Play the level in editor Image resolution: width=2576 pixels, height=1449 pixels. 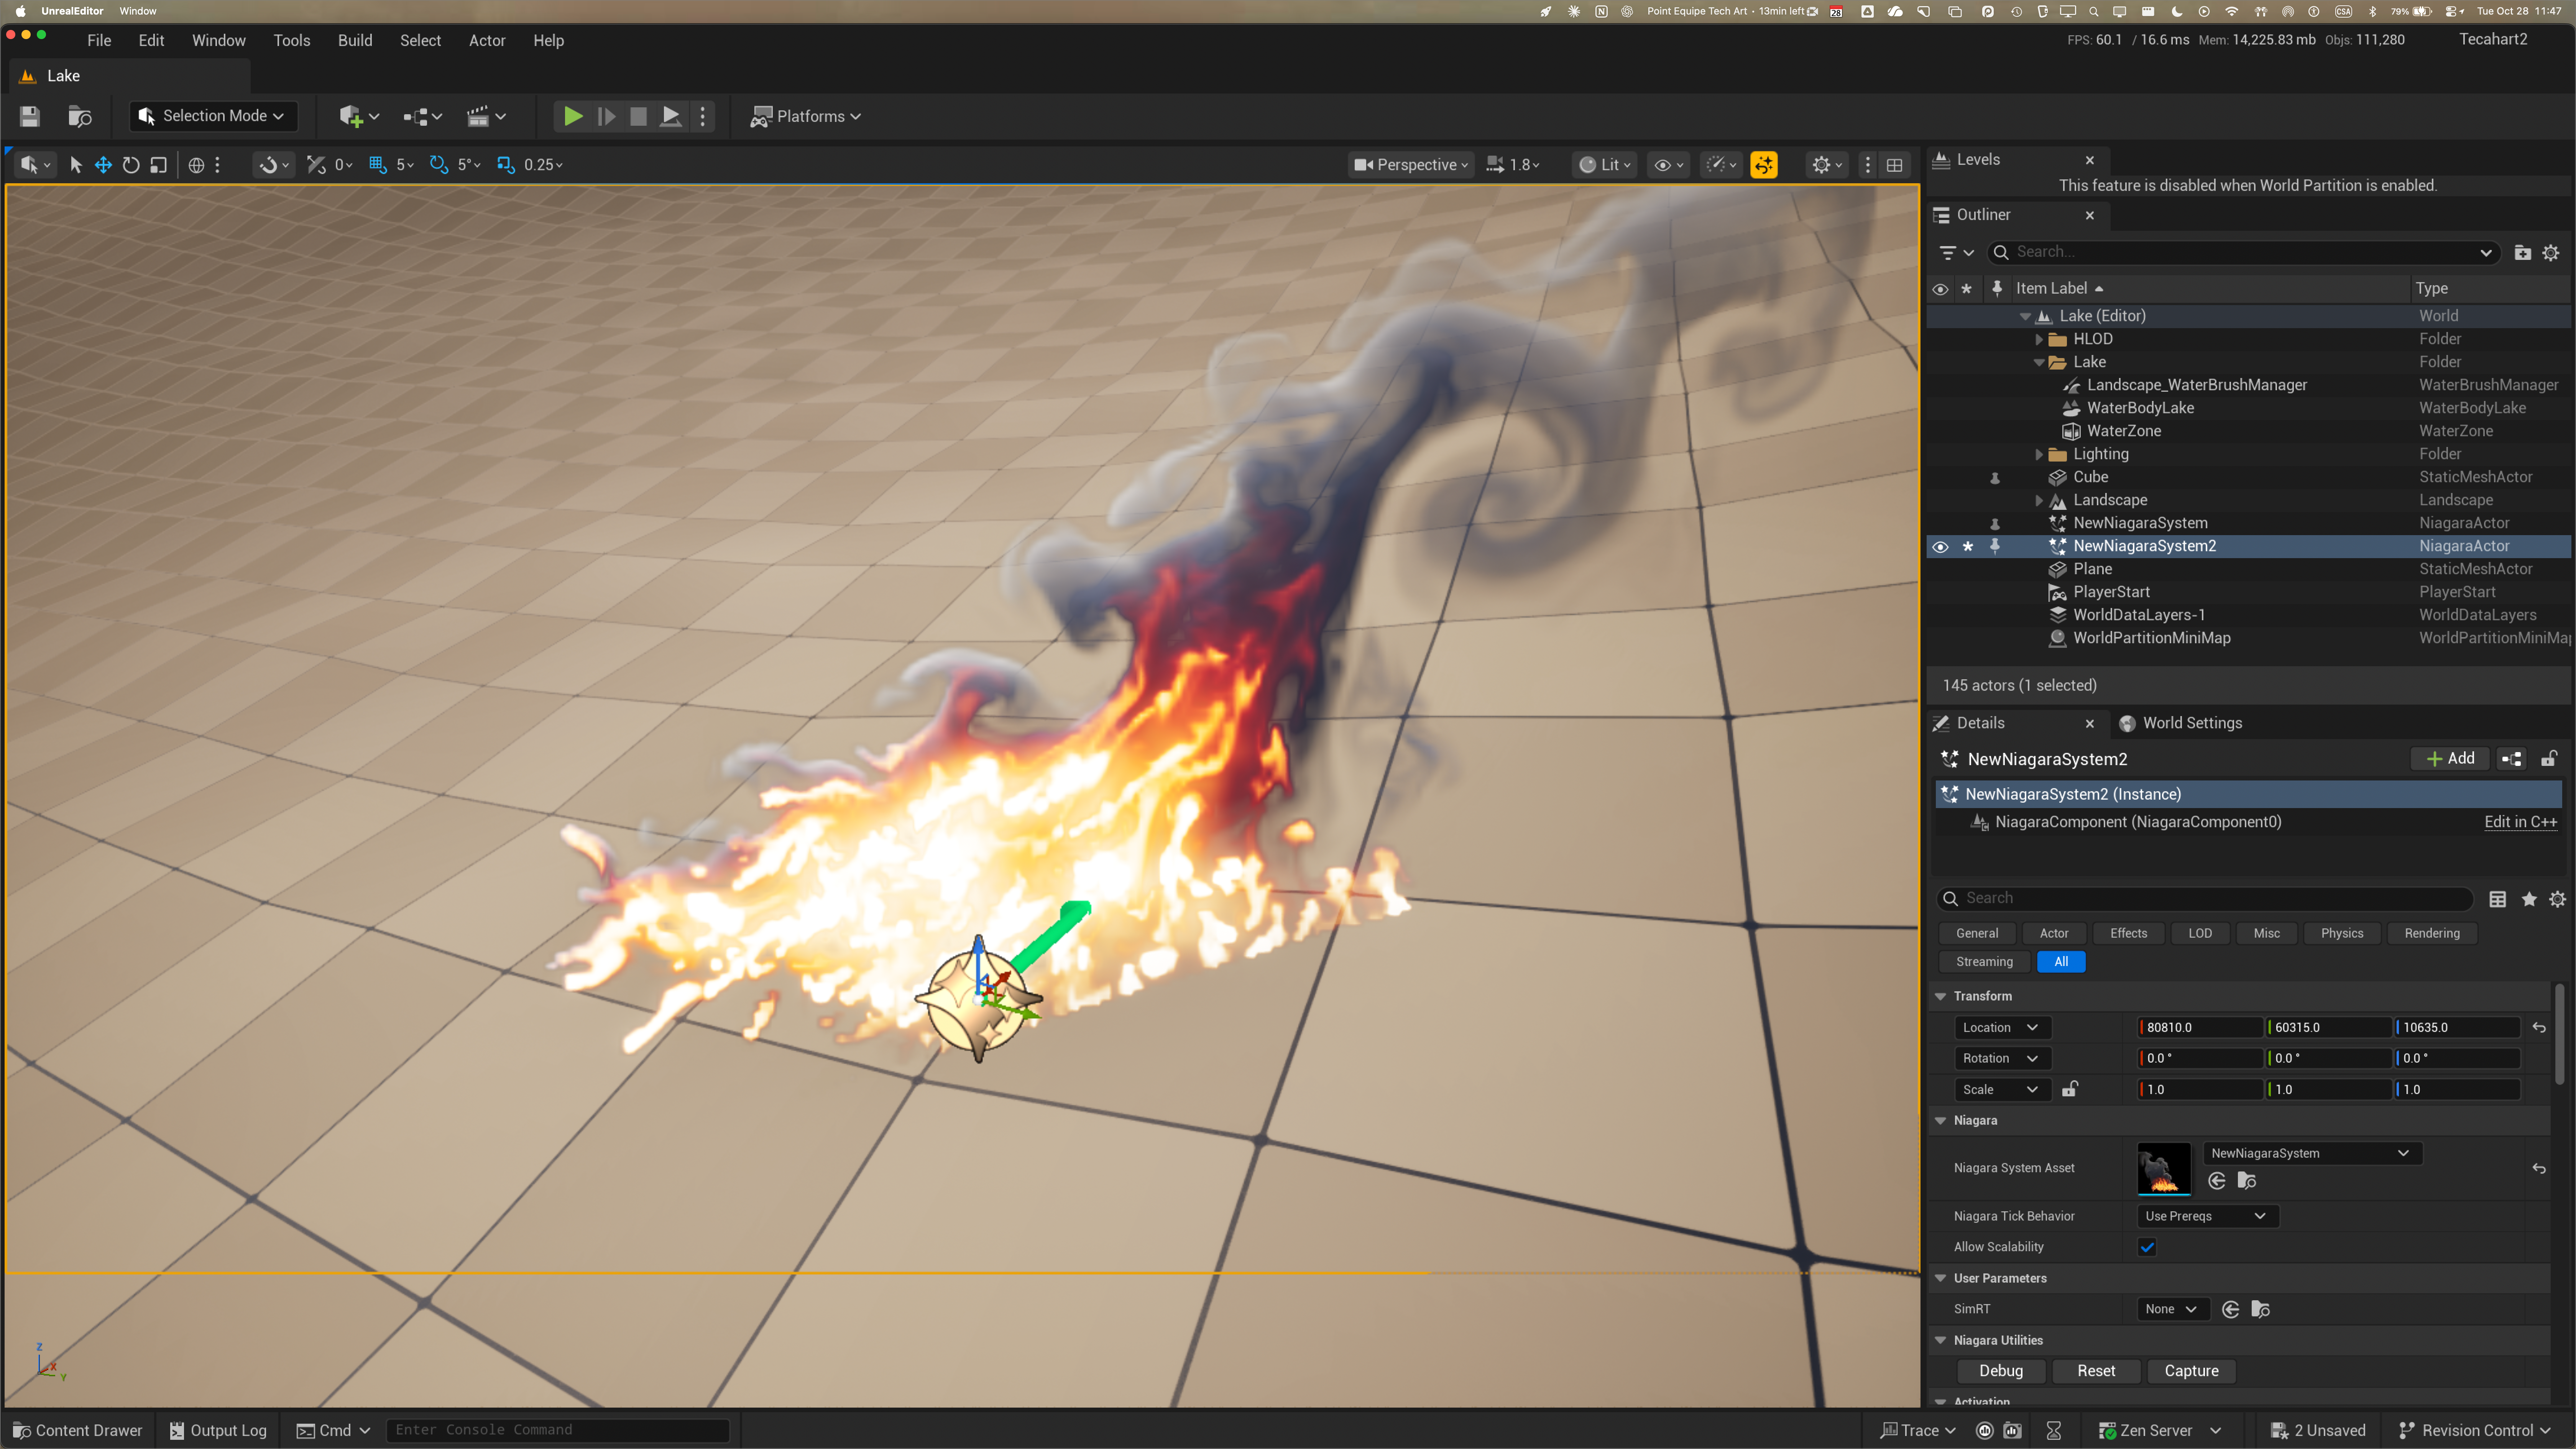pyautogui.click(x=573, y=116)
